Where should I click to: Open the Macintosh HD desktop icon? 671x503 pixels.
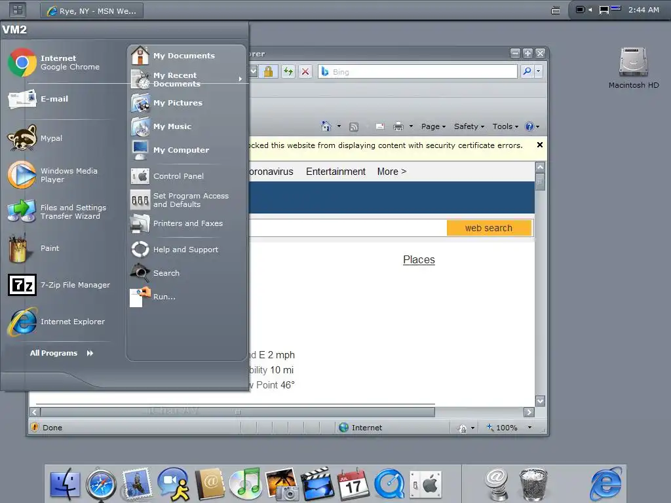[x=634, y=67]
